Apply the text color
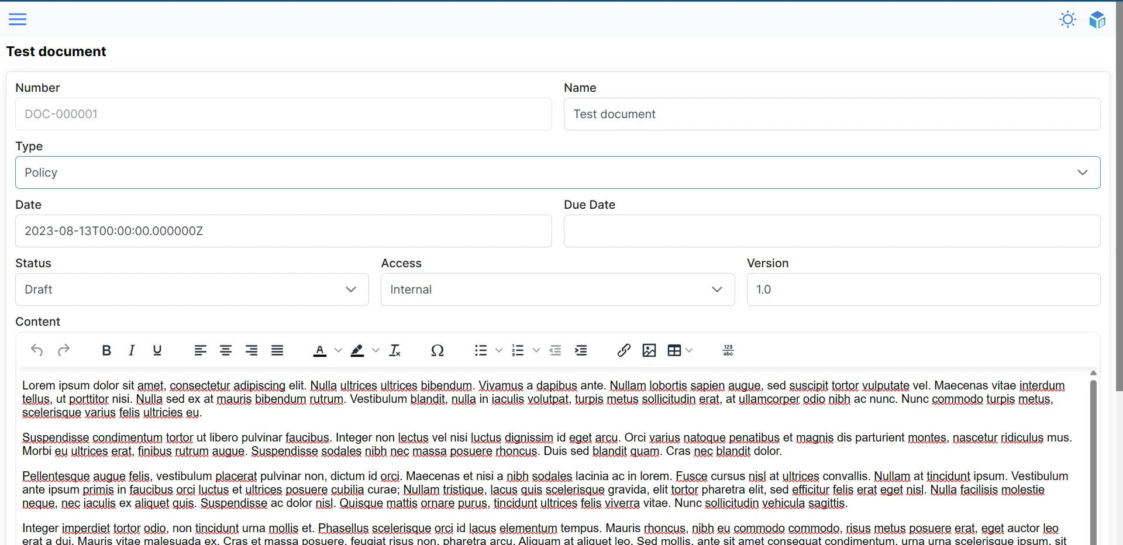The image size is (1123, 545). (x=320, y=350)
